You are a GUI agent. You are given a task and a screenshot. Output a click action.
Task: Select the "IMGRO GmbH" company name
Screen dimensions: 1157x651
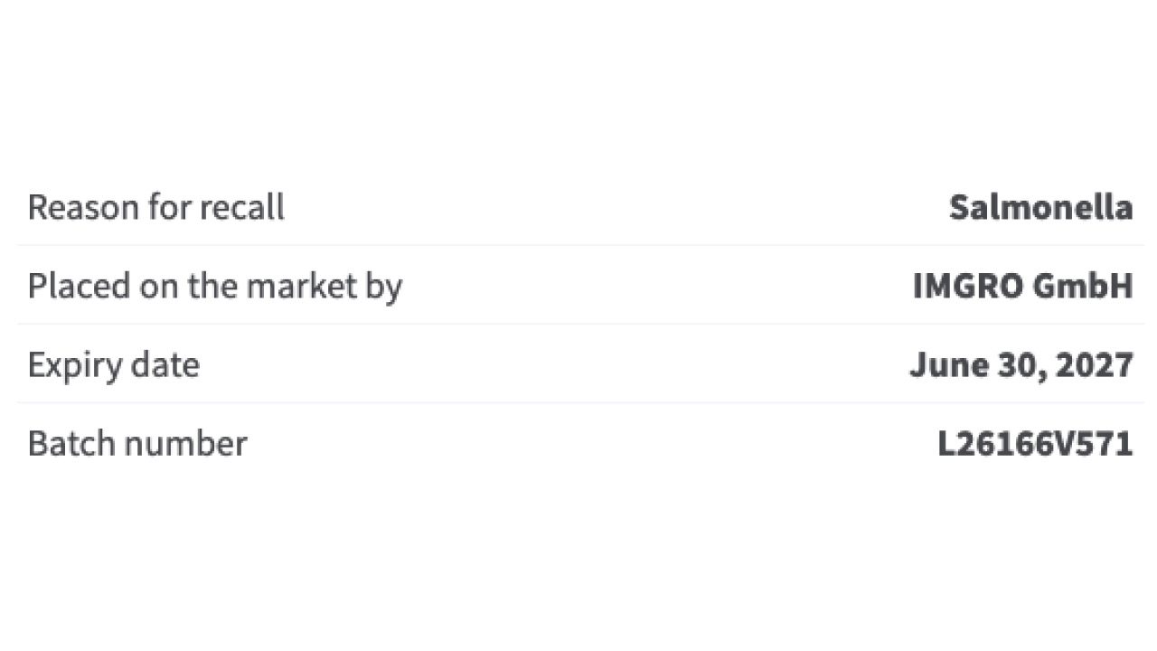coord(1022,286)
